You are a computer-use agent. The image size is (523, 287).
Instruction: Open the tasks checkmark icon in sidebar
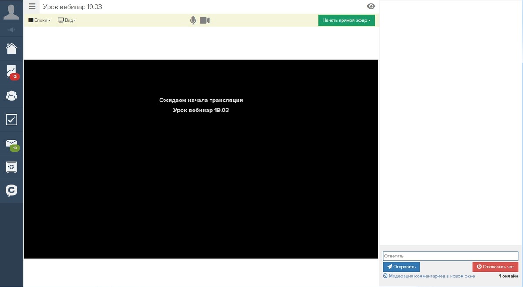tap(11, 119)
